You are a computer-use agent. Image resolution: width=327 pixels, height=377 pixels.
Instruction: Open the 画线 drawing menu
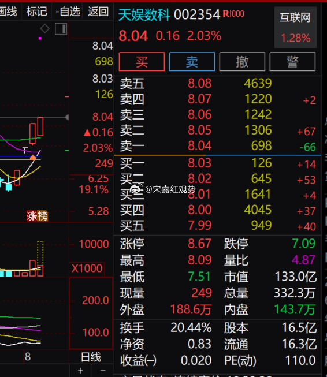pyautogui.click(x=8, y=12)
